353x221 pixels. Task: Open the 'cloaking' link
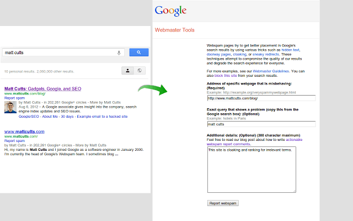click(x=239, y=54)
